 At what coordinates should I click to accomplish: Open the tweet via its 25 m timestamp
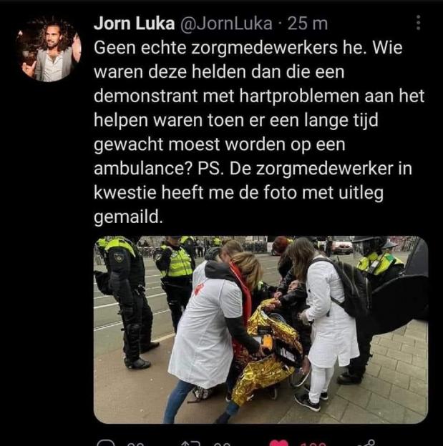(x=308, y=24)
